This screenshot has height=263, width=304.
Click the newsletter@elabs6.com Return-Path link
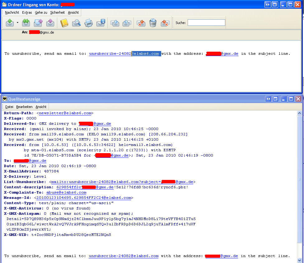(65, 113)
